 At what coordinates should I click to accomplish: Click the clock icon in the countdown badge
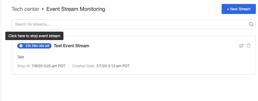[21, 46]
